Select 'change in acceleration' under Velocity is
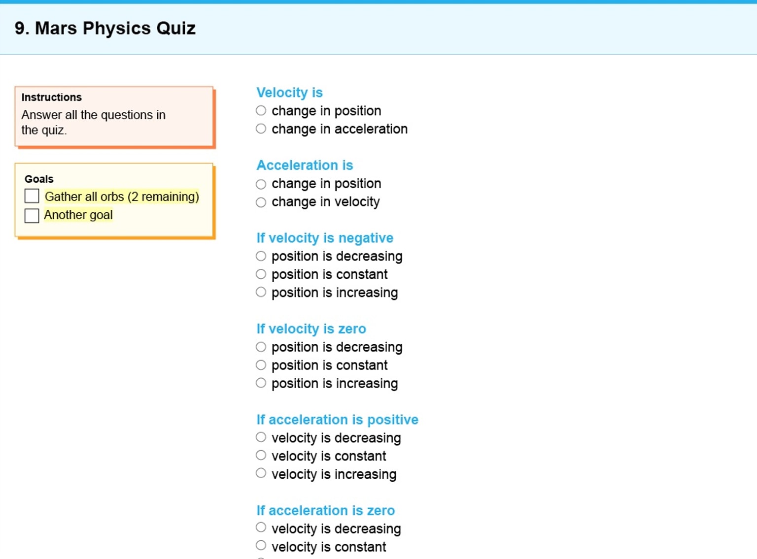The width and height of the screenshot is (757, 559). (261, 129)
